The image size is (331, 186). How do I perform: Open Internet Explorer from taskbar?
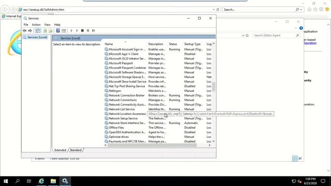41,181
